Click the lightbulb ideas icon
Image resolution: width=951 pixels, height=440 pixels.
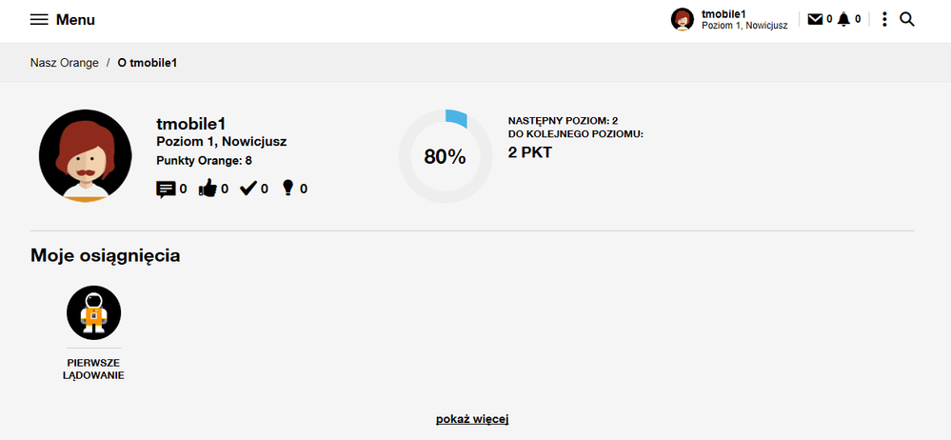pyautogui.click(x=288, y=189)
